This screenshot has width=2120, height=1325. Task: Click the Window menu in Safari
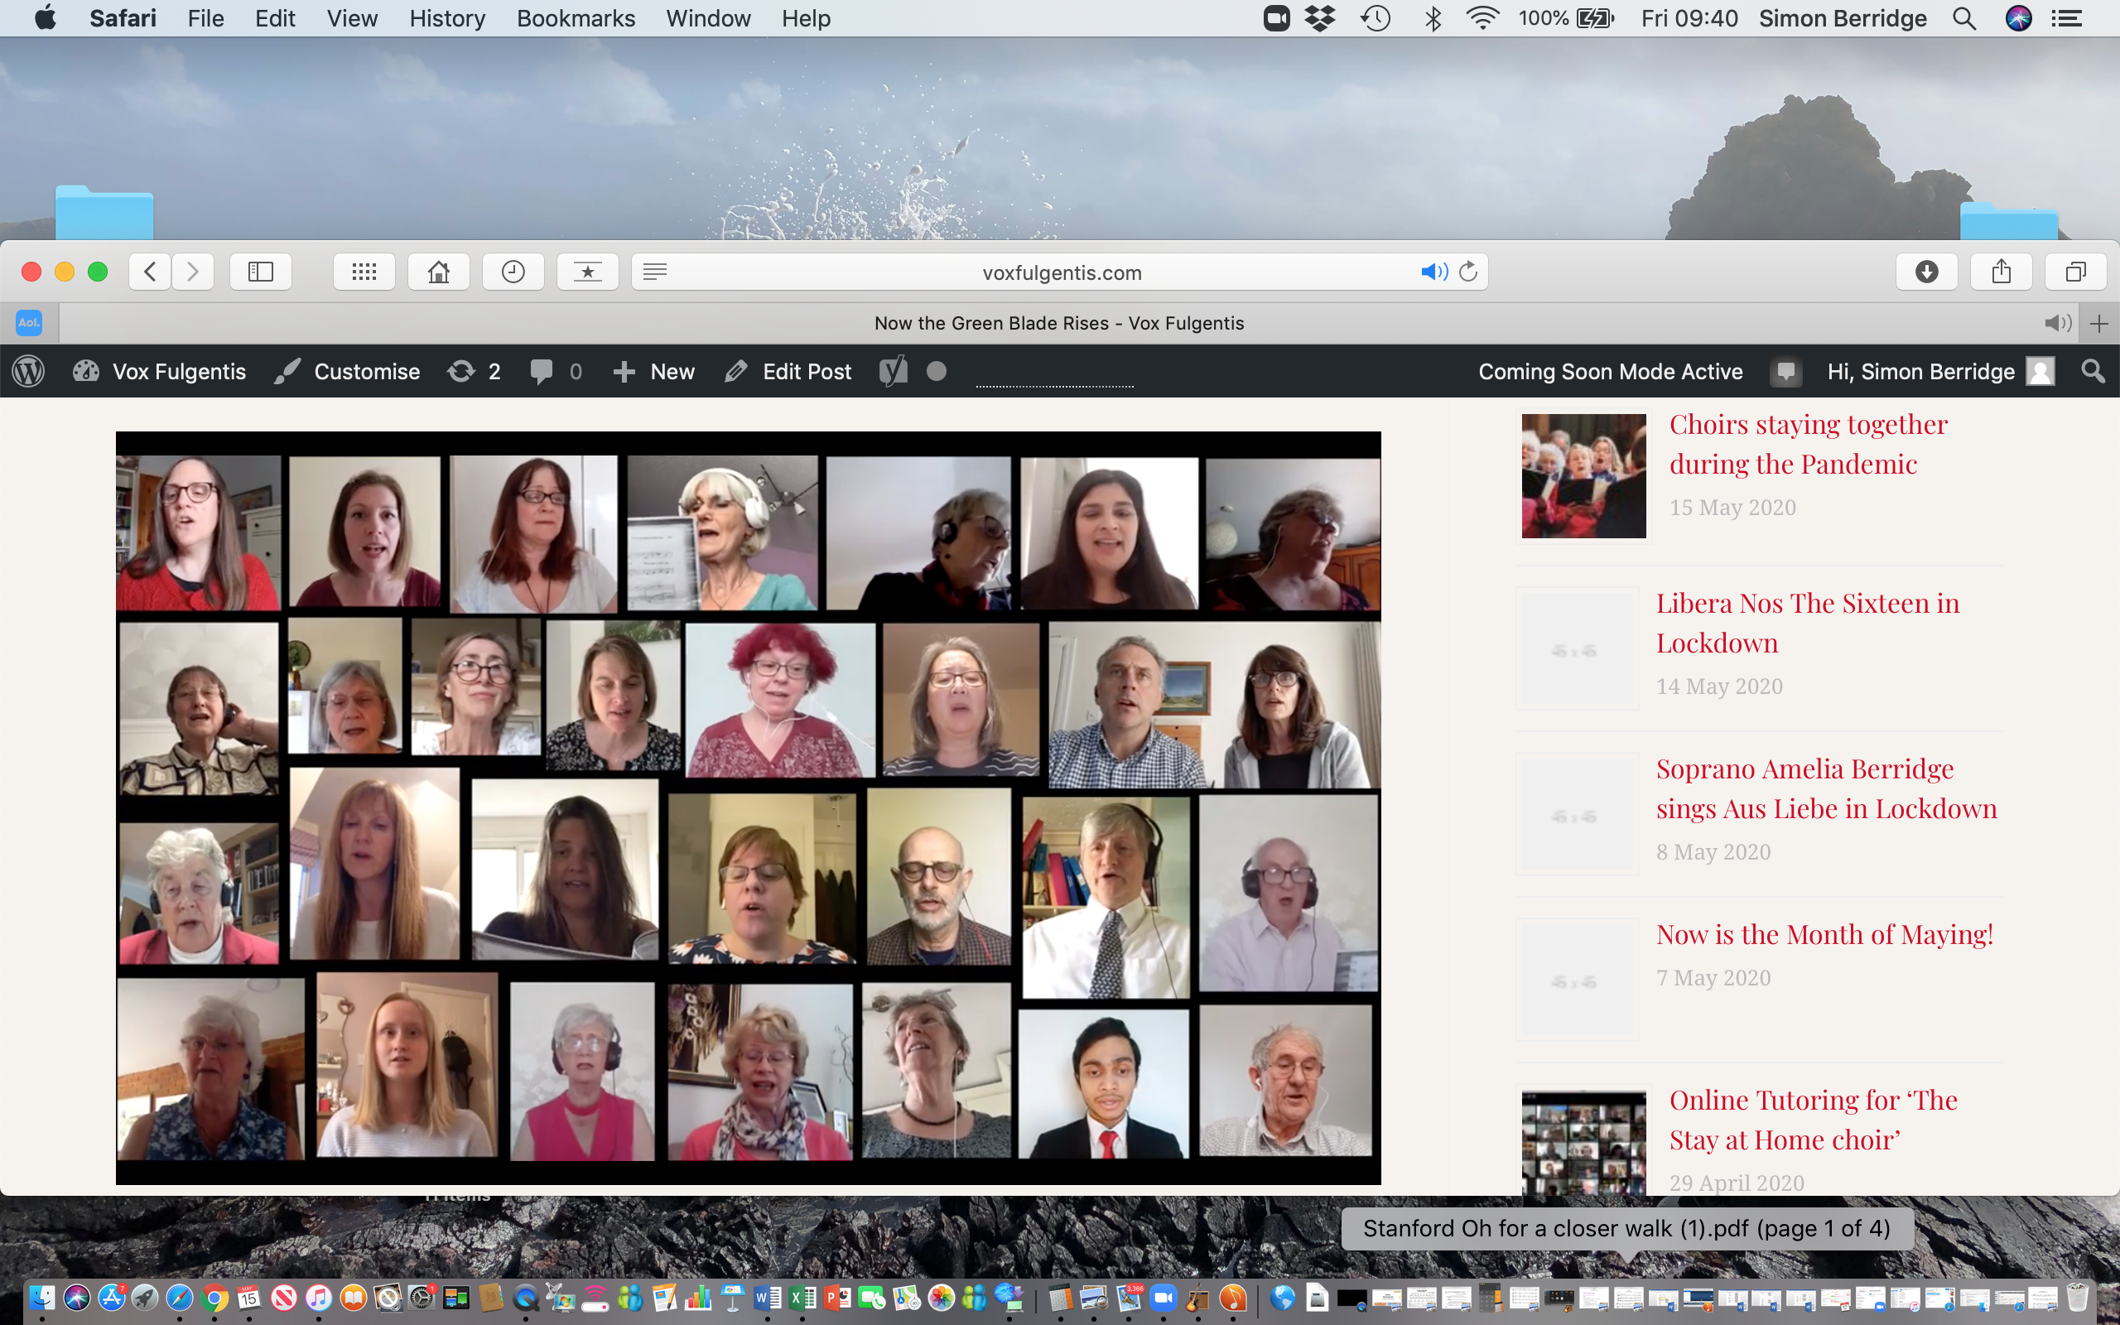tap(708, 17)
